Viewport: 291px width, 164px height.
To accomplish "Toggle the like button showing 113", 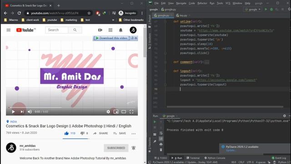I will coord(70,133).
